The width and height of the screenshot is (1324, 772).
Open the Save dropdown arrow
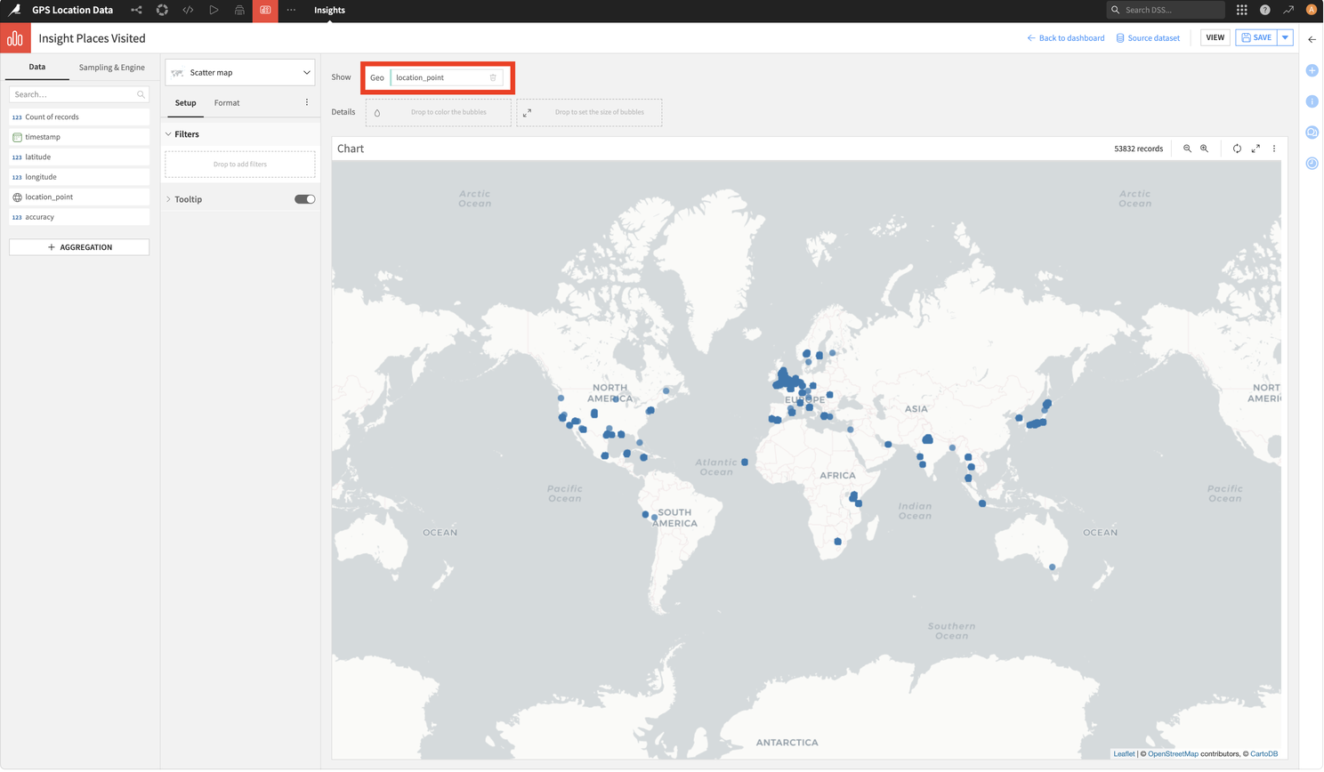tap(1286, 37)
